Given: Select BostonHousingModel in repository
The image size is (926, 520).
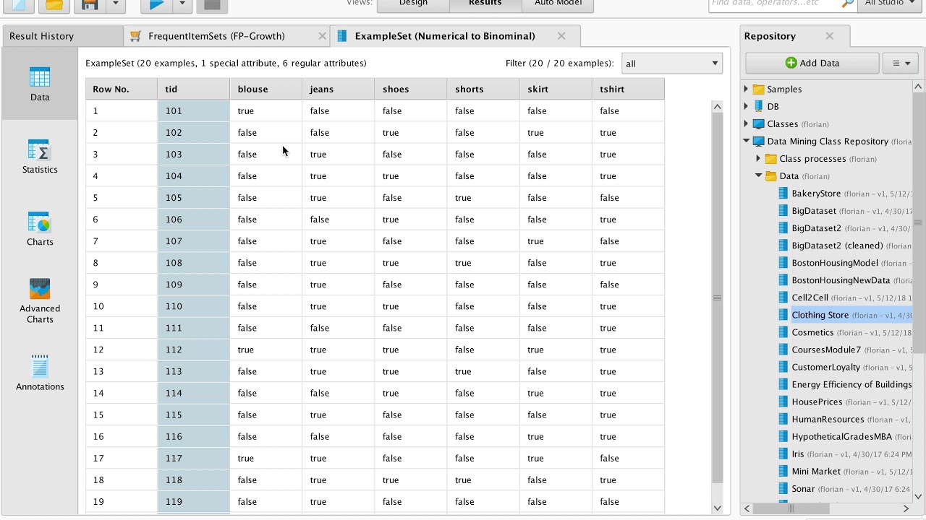Looking at the screenshot, I should 835,264.
